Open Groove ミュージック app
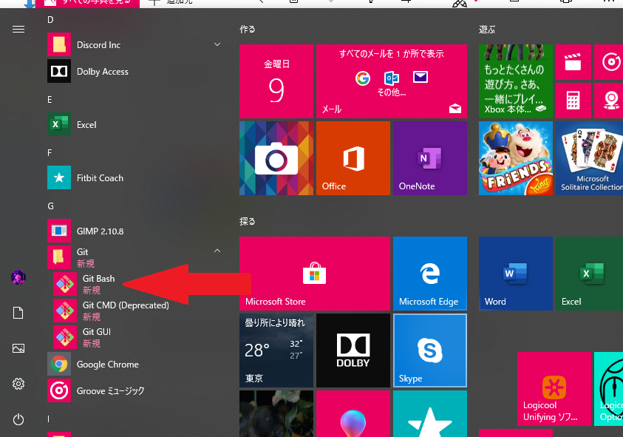The height and width of the screenshot is (437, 623). point(134,390)
